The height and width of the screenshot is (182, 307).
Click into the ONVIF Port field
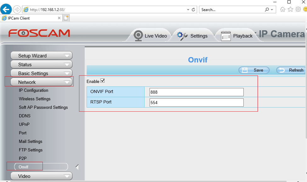coord(196,92)
